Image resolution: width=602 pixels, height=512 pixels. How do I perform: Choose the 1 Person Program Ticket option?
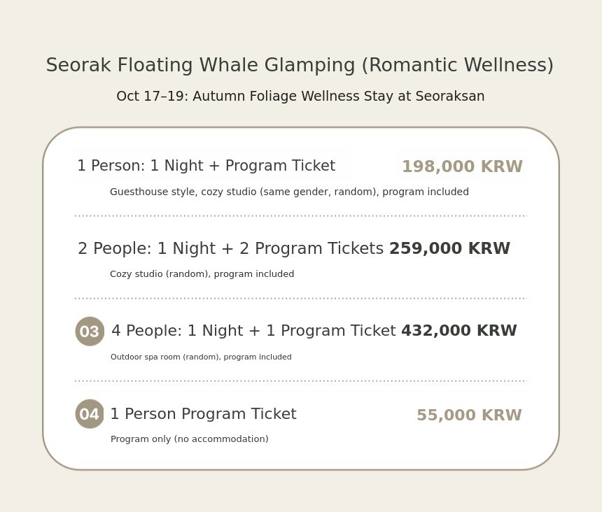(x=203, y=414)
